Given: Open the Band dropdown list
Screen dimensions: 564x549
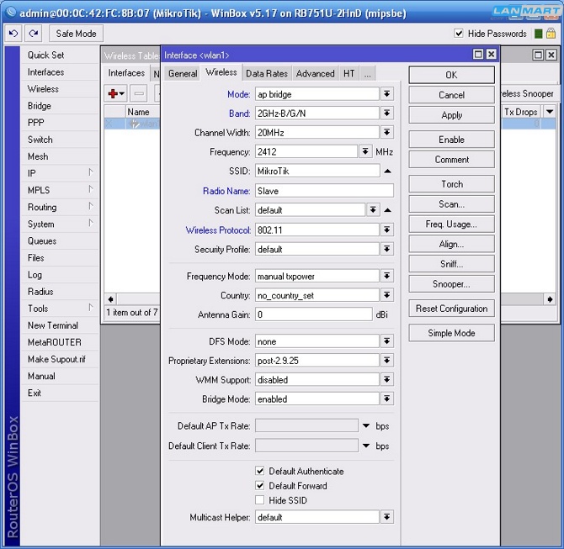Looking at the screenshot, I should point(387,113).
